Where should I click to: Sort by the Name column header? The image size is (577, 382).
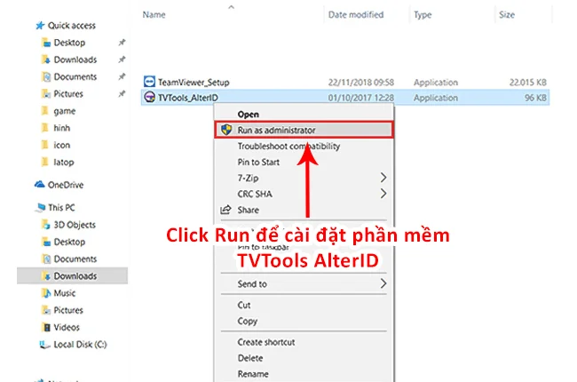tap(154, 15)
